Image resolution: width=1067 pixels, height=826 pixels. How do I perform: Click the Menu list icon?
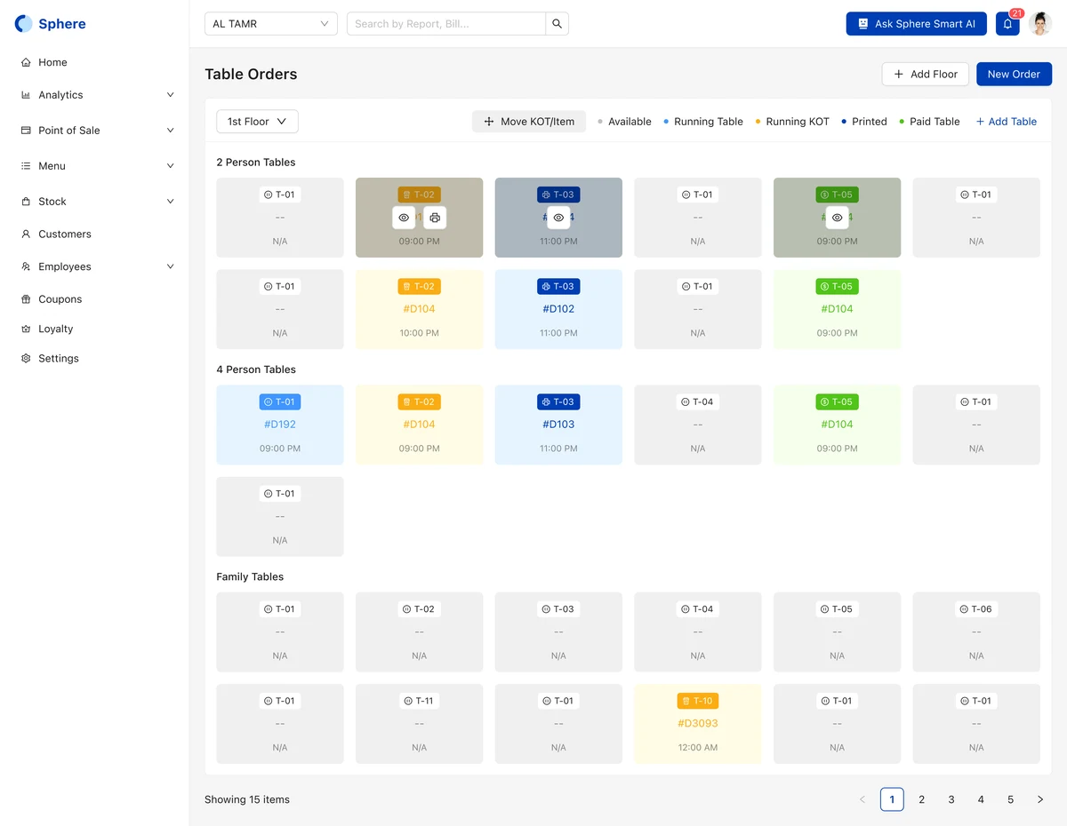pyautogui.click(x=26, y=166)
